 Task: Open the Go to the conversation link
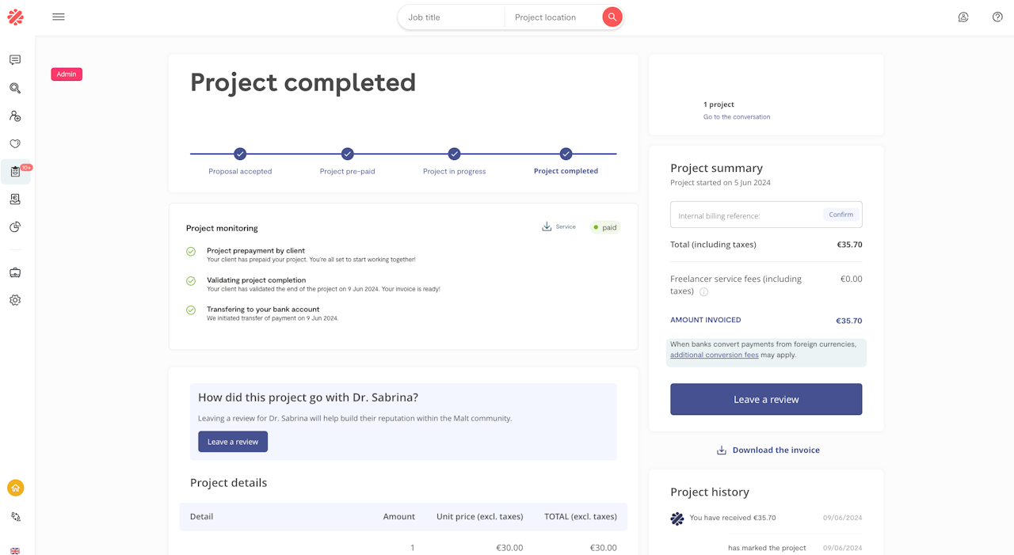pos(736,117)
